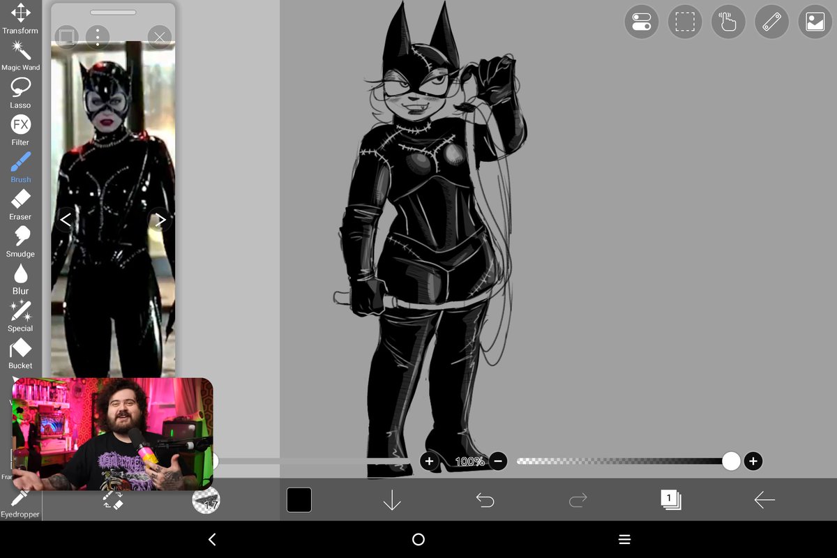
Task: Decrease opacity with minus button
Action: [498, 461]
